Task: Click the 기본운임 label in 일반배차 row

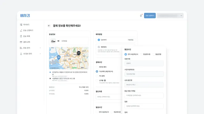Action: (130, 40)
